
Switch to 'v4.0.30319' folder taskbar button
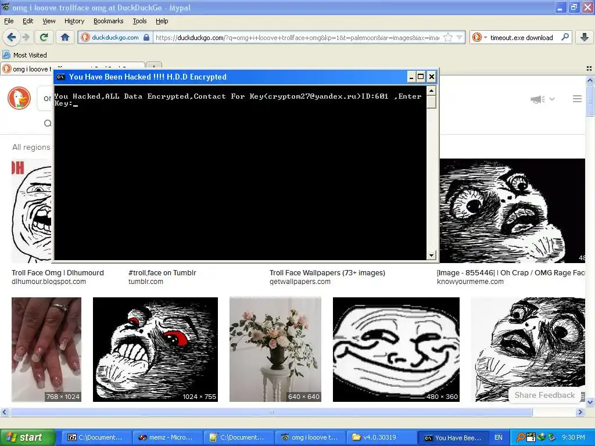click(381, 437)
